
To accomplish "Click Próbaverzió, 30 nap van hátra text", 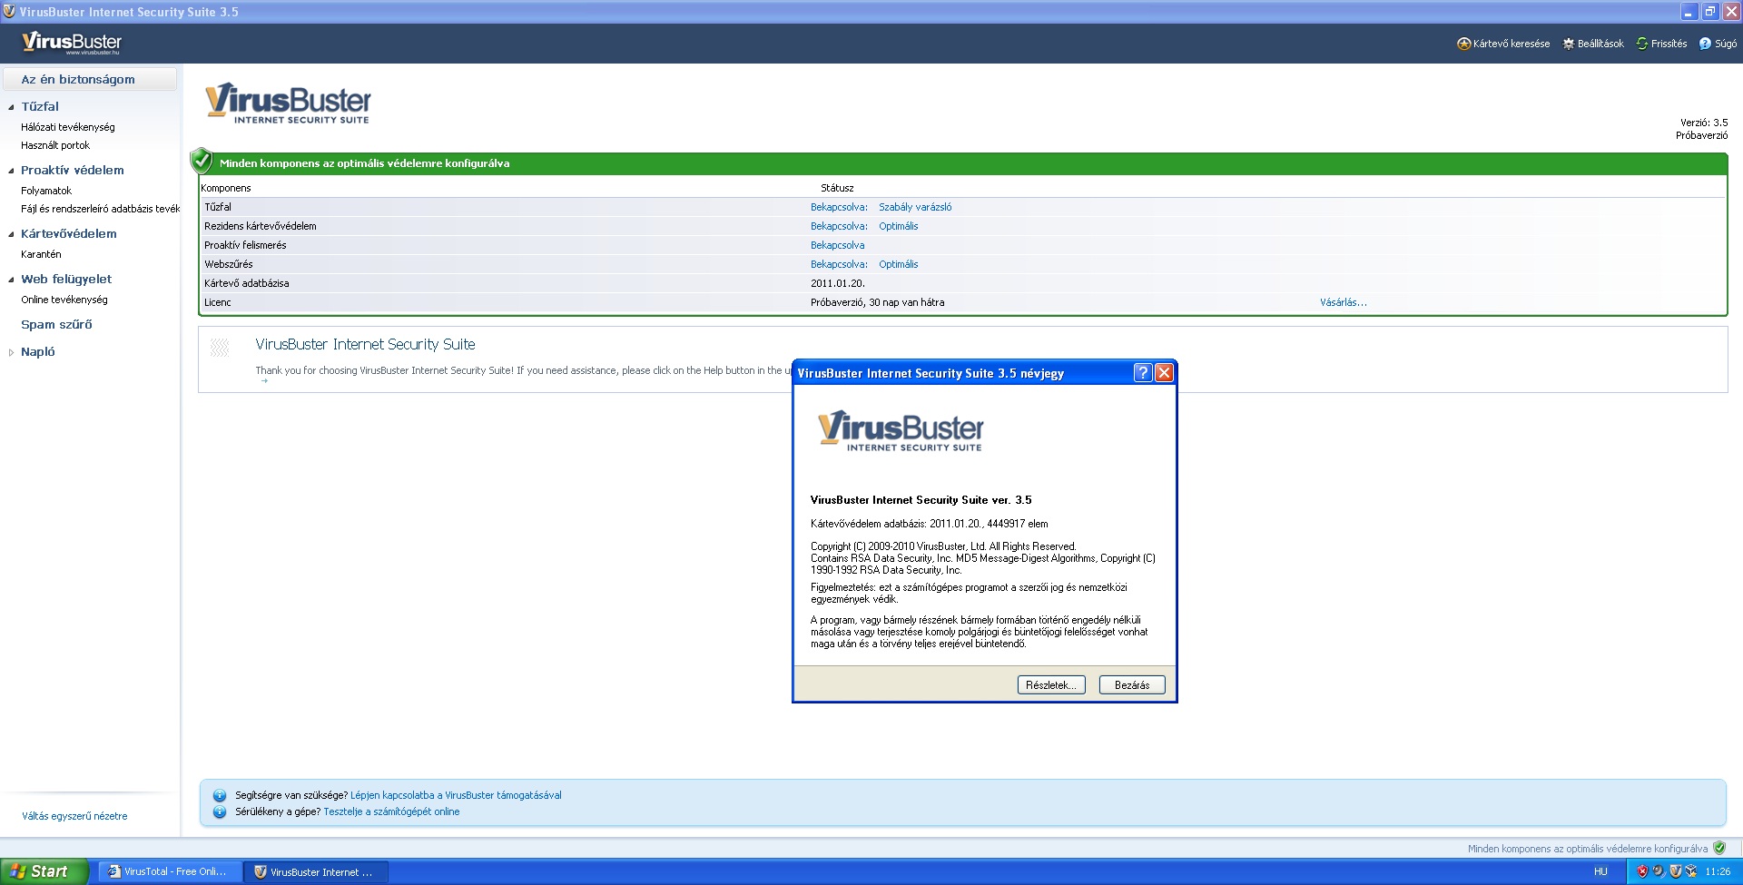I will pyautogui.click(x=877, y=302).
